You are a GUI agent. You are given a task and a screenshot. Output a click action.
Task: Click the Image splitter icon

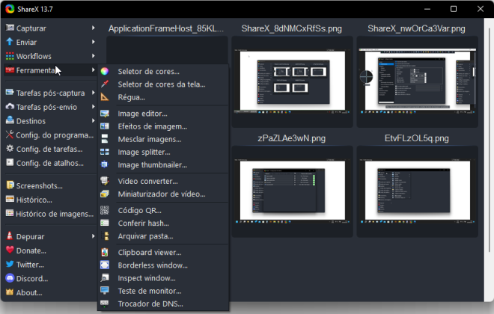point(105,152)
